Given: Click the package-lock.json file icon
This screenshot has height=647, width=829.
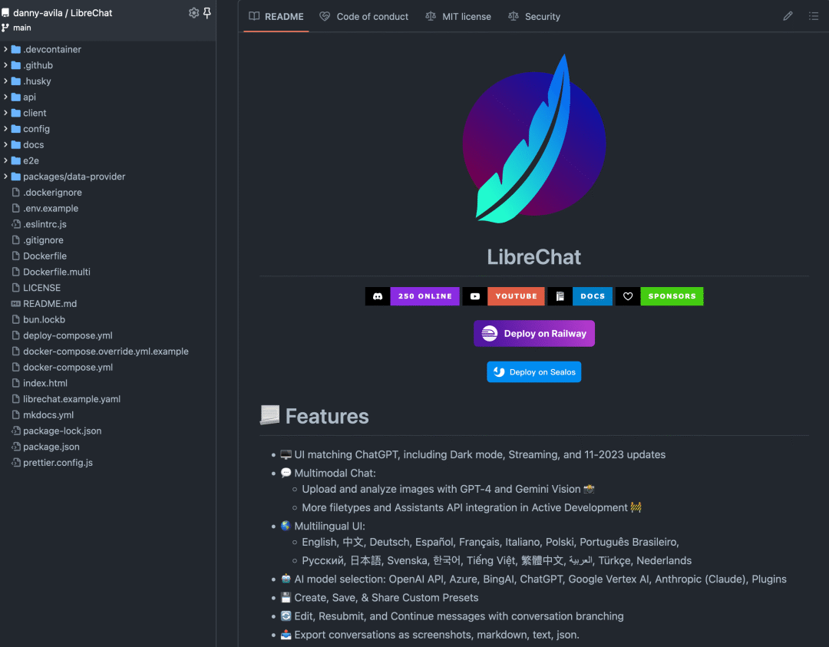Looking at the screenshot, I should pos(16,431).
